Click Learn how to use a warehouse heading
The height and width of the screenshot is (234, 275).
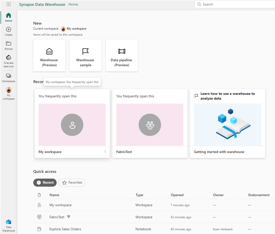point(227,96)
